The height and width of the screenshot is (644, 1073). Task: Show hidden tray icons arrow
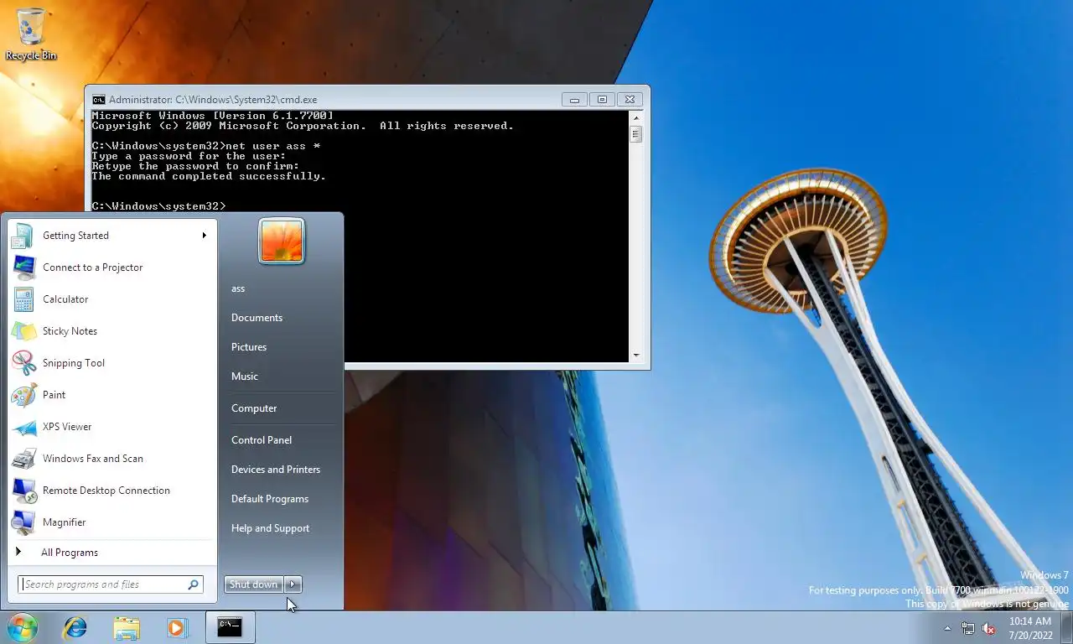pos(948,628)
